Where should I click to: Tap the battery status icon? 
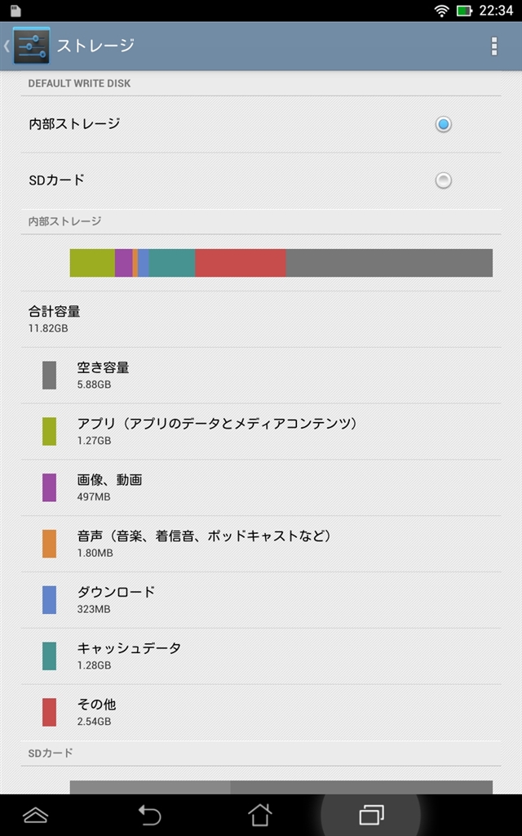(x=464, y=11)
